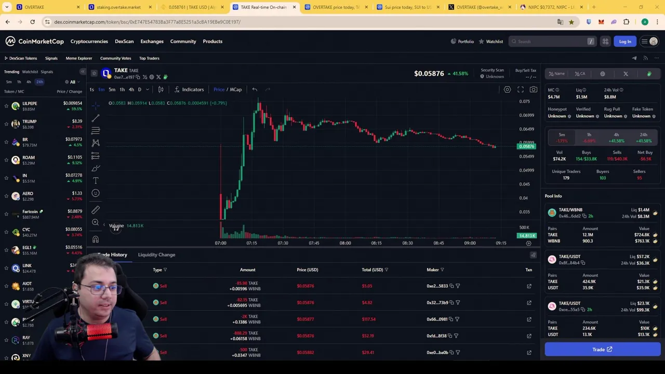The image size is (665, 374).
Task: Select the text annotation tool
Action: [x=96, y=180]
